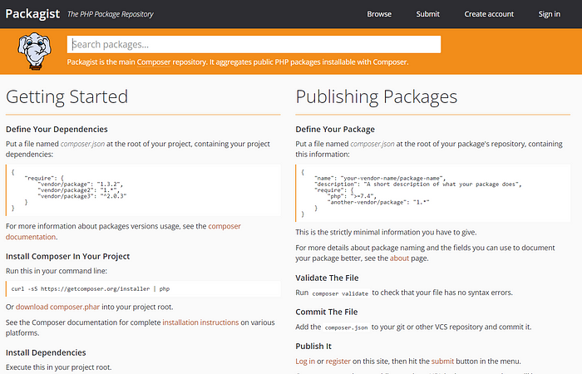The width and height of the screenshot is (582, 374).
Task: Click the Publish It heading
Action: (x=313, y=347)
